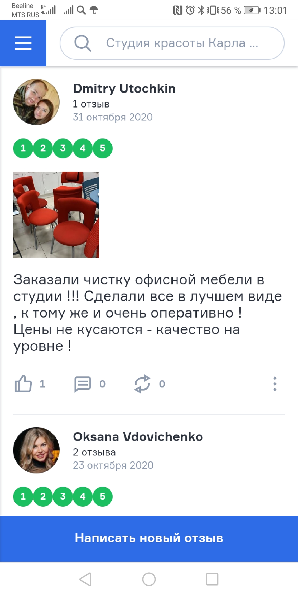Screen dimensions: 298x597
Task: Open Dmitry Utochkin's name link
Action: pos(124,89)
